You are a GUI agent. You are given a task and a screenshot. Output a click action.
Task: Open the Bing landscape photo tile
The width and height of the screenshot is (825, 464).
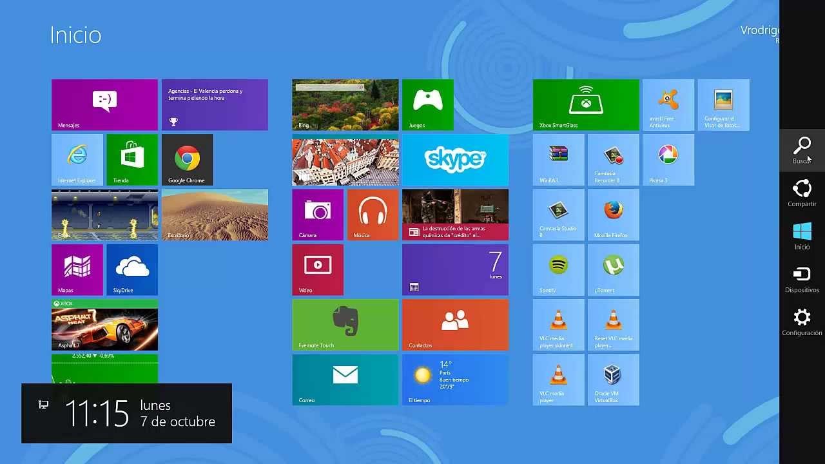point(345,104)
